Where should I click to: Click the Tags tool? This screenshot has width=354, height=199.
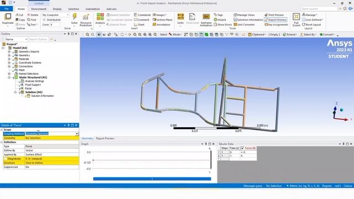click(x=218, y=15)
